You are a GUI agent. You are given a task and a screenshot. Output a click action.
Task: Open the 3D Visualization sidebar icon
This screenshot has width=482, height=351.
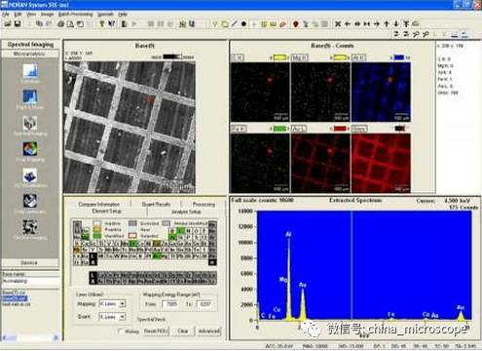point(30,175)
